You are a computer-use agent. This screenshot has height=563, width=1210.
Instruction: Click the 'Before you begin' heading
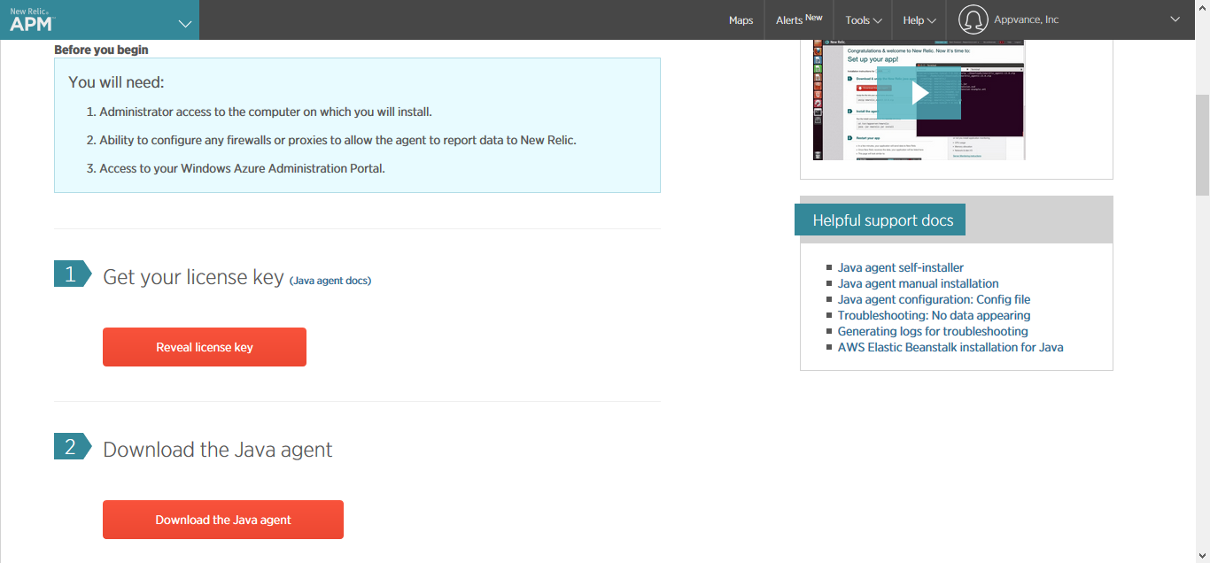point(101,50)
